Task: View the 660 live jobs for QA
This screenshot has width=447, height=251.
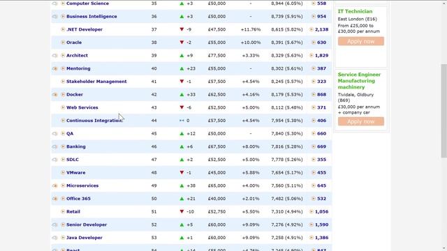Action: pyautogui.click(x=321, y=133)
